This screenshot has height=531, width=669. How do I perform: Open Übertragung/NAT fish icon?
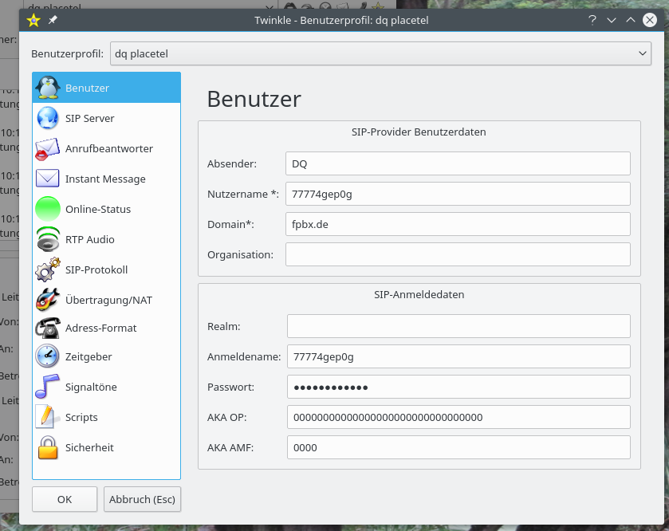click(48, 300)
